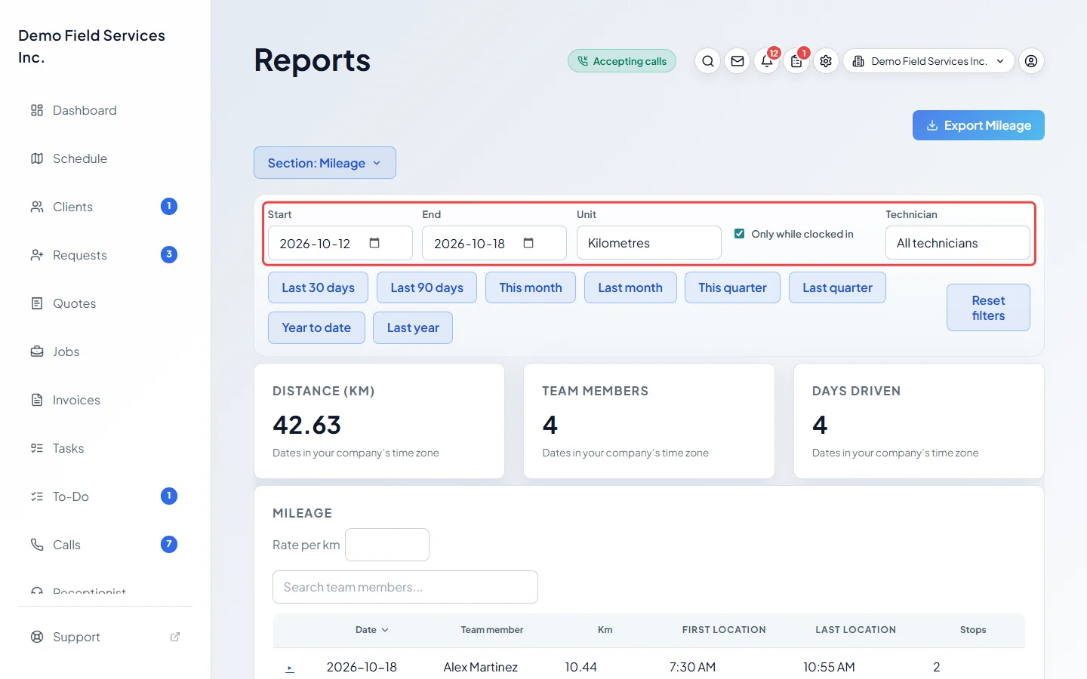
Task: Open notifications bell with 12 badge
Action: coord(767,61)
